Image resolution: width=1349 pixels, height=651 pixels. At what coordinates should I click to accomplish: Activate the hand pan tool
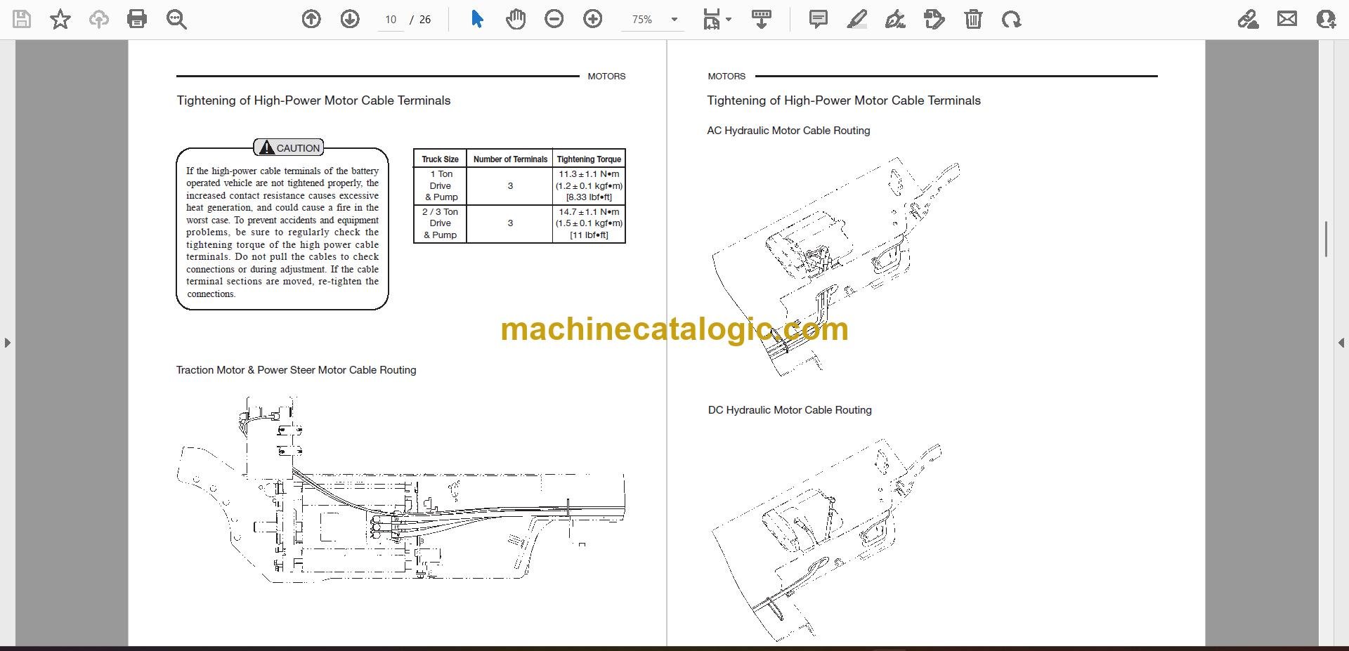pyautogui.click(x=516, y=19)
